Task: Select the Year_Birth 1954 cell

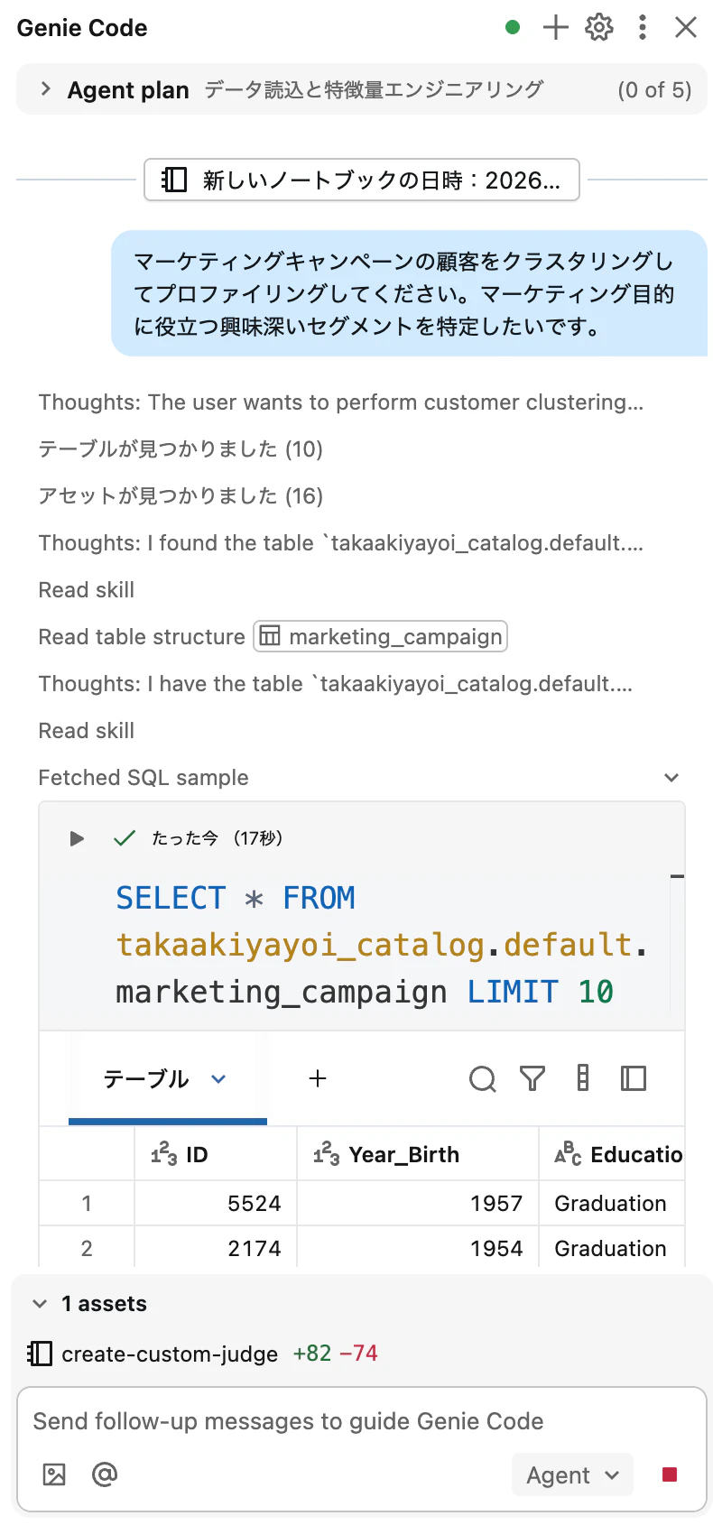Action: [418, 1248]
